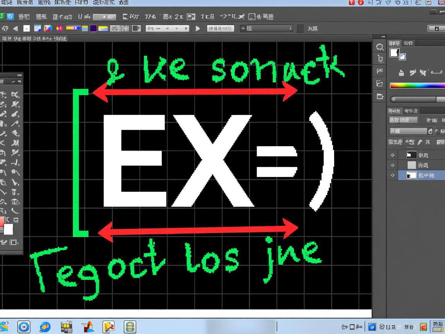445x334 pixels.
Task: Click the play arrow in the options bar
Action: point(198,28)
